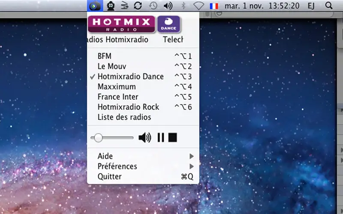Expand the Aide submenu
The height and width of the screenshot is (214, 343).
click(x=143, y=156)
